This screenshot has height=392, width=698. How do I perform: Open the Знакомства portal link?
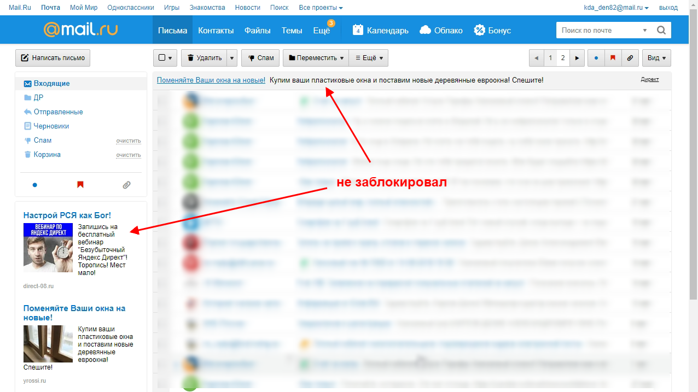(x=207, y=8)
